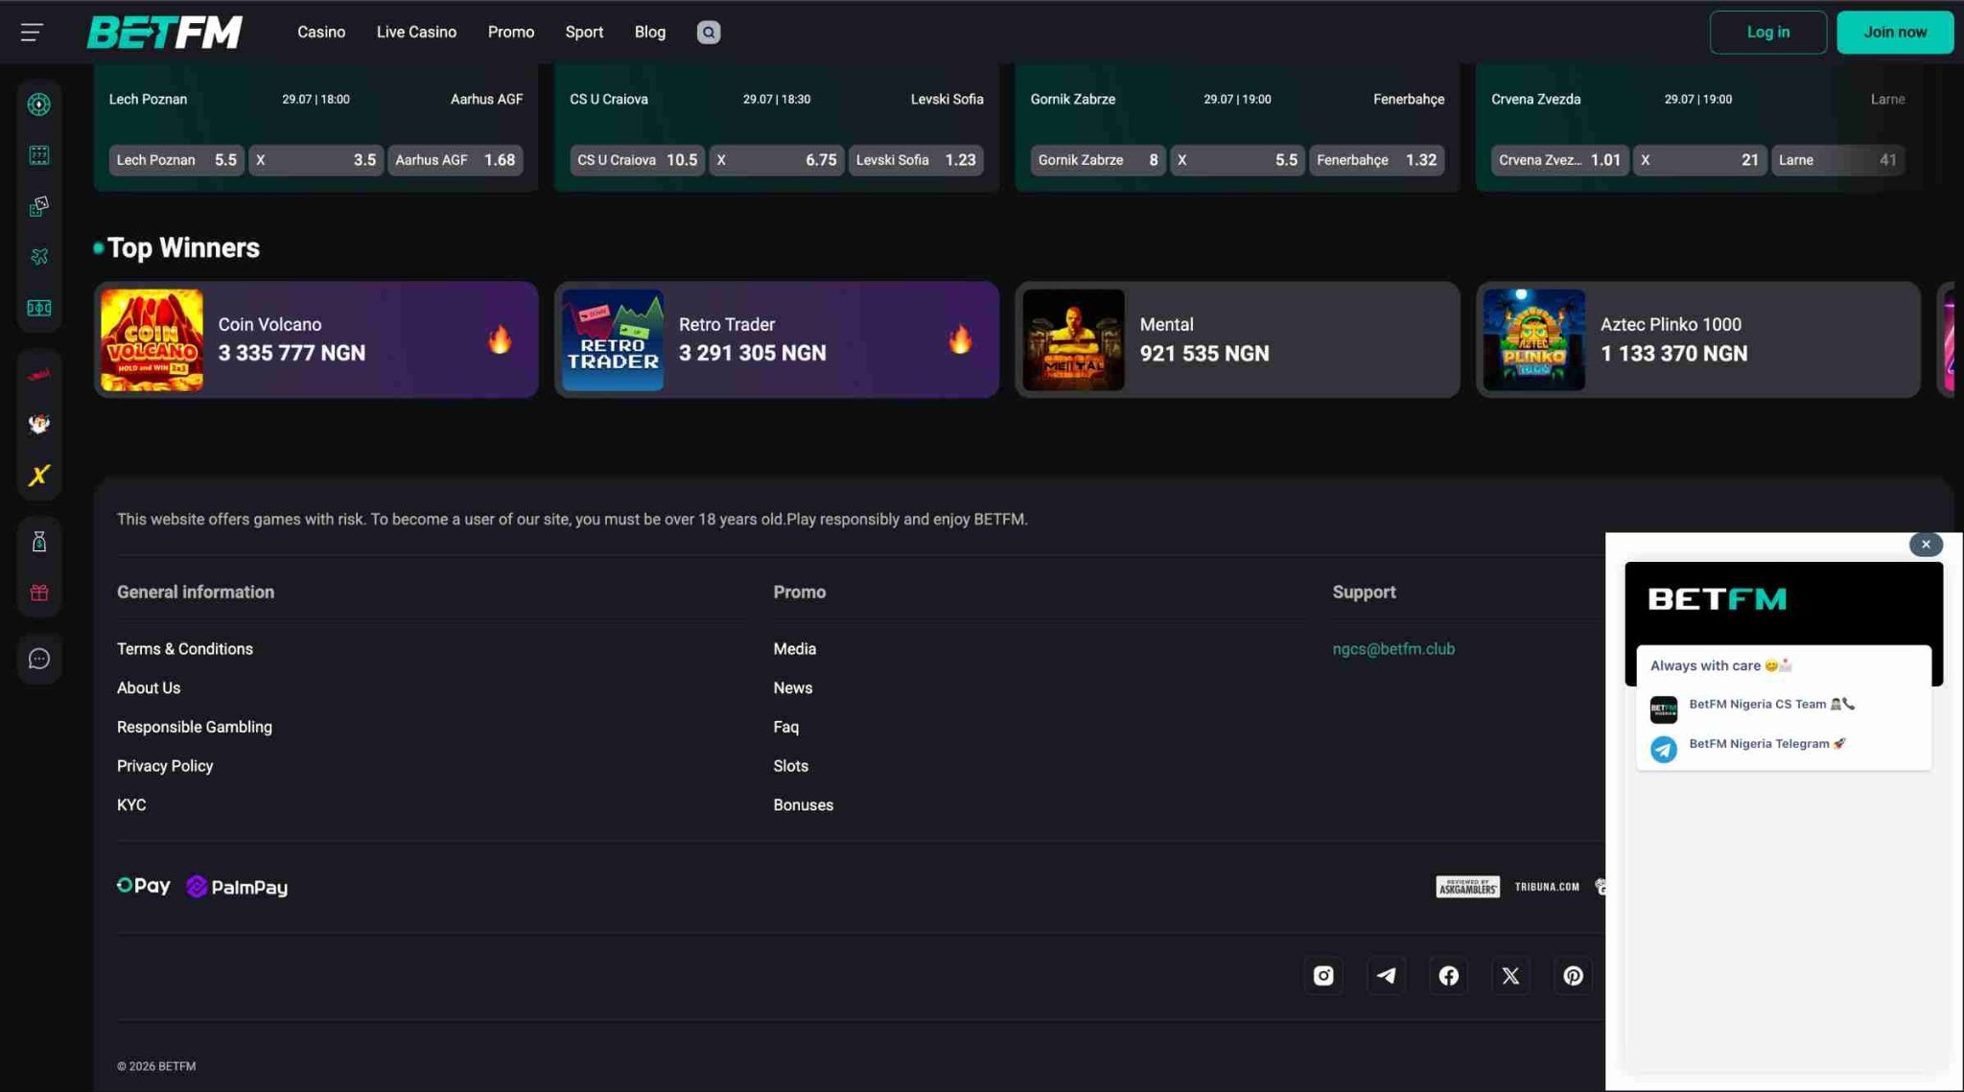This screenshot has width=1964, height=1092.
Task: Bet on CS U Craiova at 10.5
Action: point(637,160)
